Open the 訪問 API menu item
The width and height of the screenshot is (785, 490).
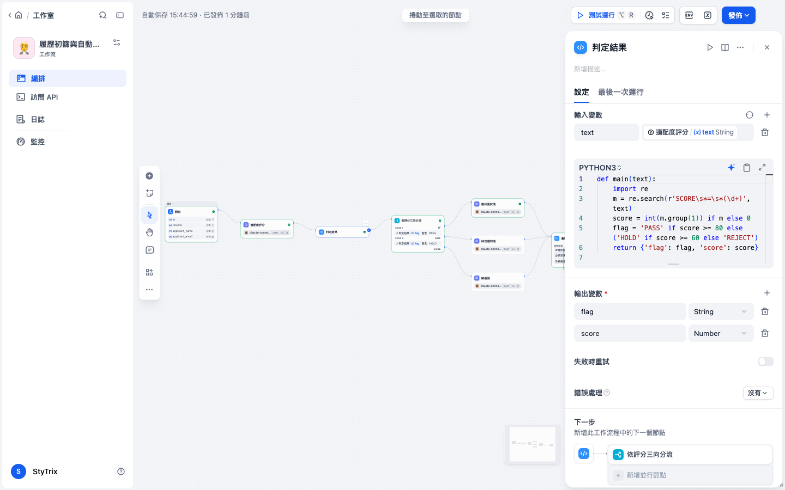pyautogui.click(x=68, y=97)
